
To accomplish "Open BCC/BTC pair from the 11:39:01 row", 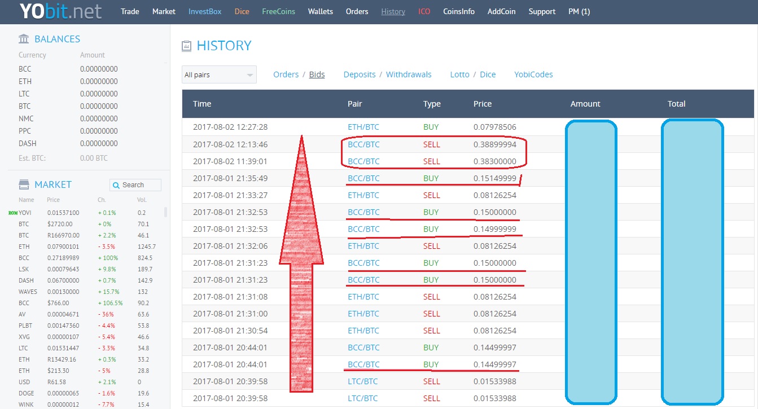I will [x=363, y=161].
